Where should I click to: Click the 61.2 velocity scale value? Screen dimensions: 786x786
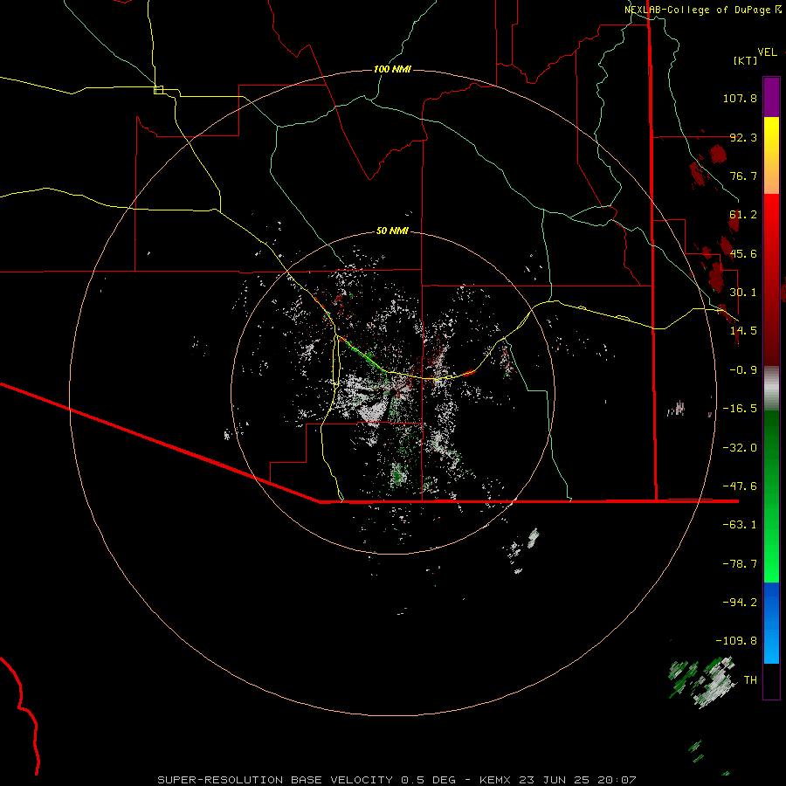coord(743,215)
